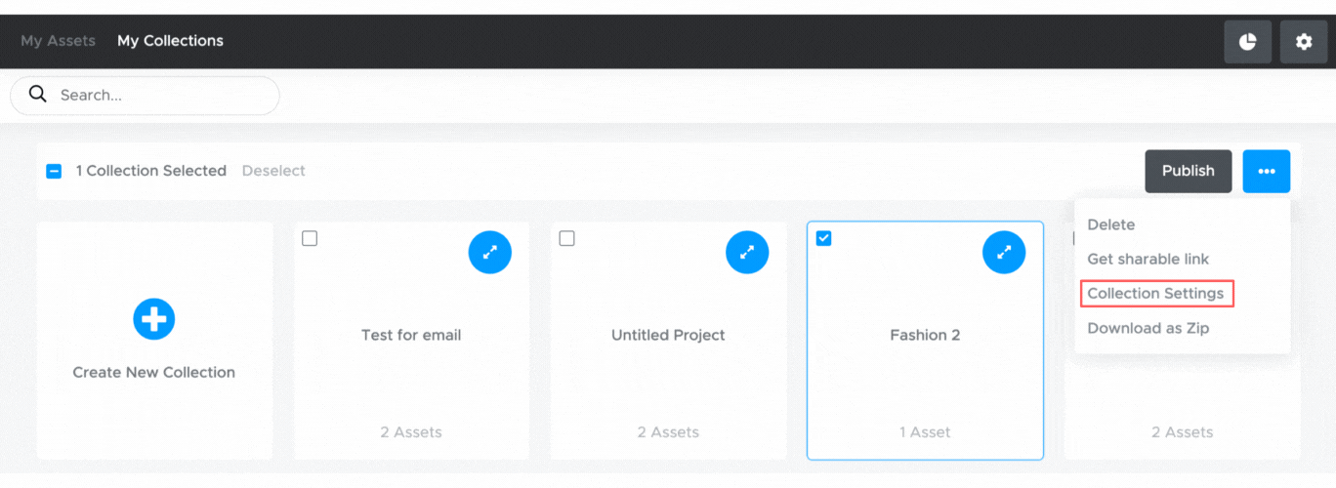Close the three-dots more options menu

(x=1267, y=171)
